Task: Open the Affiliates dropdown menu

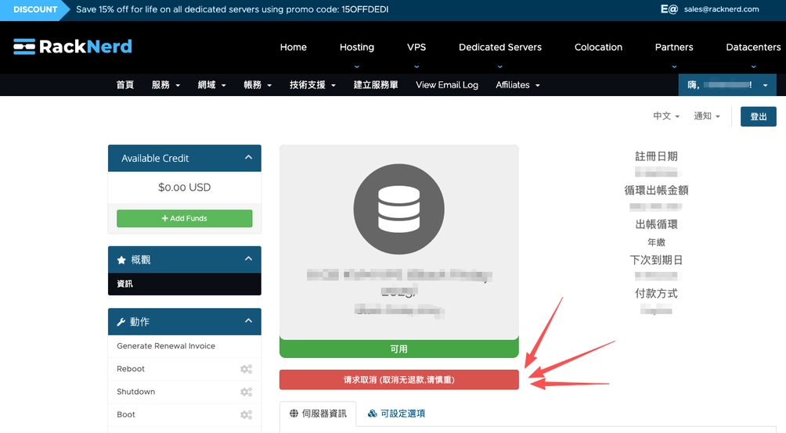Action: click(x=517, y=85)
